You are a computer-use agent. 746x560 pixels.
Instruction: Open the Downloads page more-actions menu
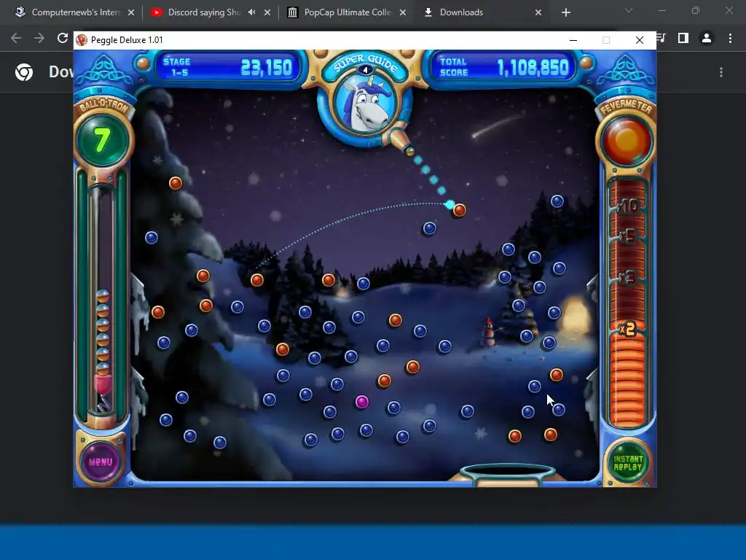(x=721, y=72)
